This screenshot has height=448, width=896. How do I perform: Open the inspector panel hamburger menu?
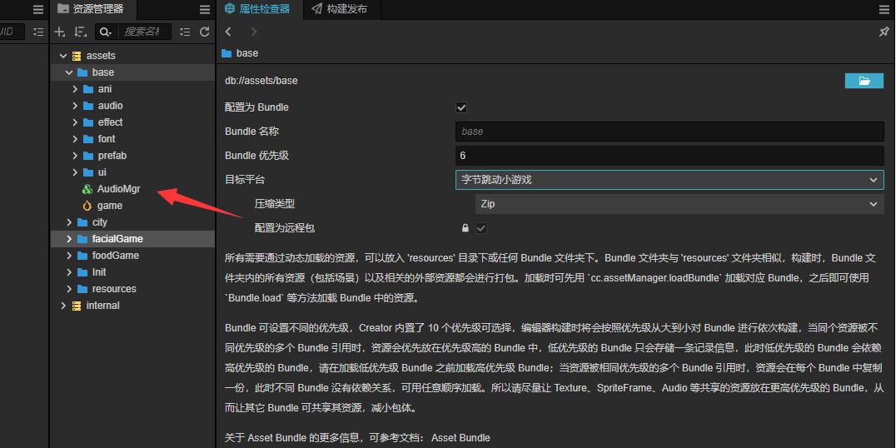point(884,9)
